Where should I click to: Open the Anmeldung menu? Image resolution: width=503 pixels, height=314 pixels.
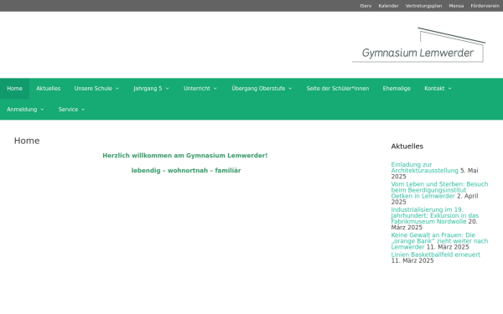click(22, 110)
